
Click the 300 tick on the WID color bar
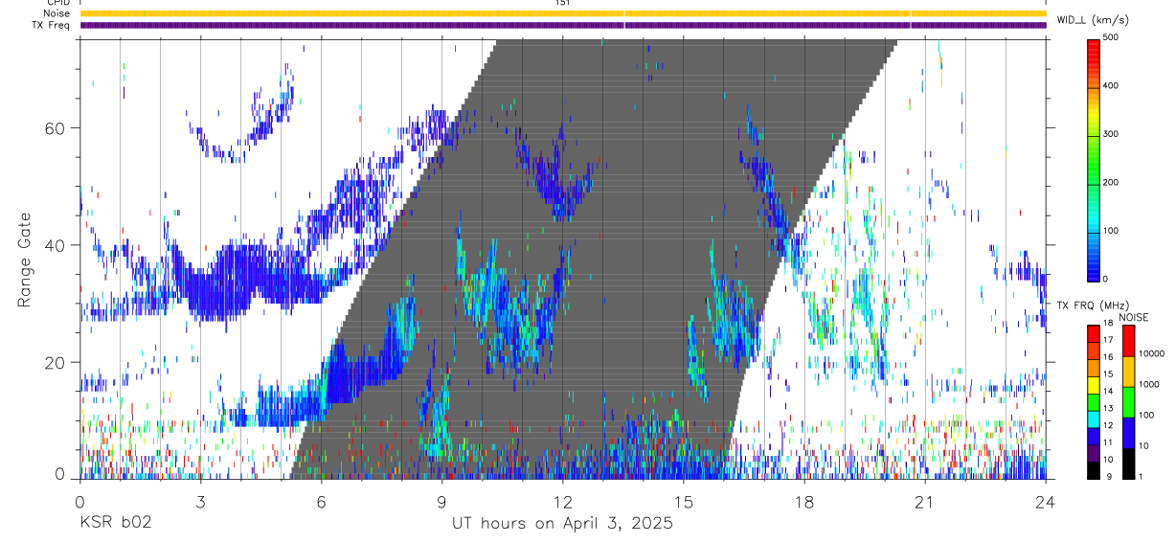click(x=1112, y=133)
